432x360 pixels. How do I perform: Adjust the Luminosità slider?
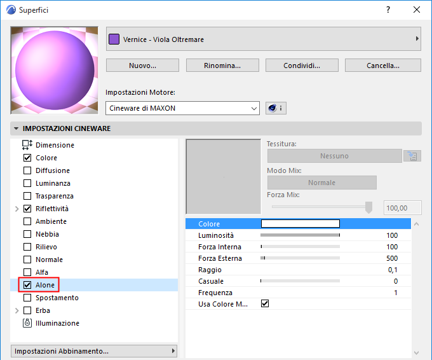[300, 235]
